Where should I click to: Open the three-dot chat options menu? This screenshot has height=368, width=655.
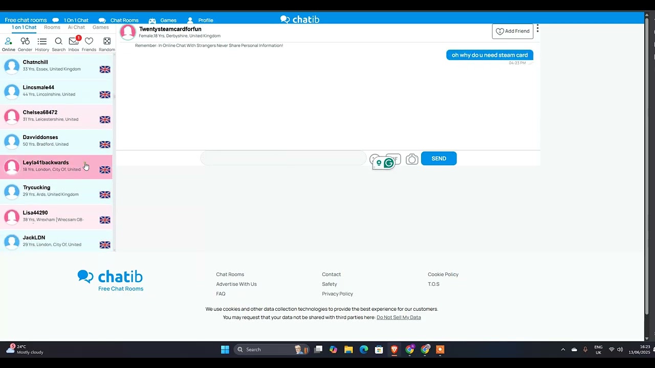tap(537, 29)
